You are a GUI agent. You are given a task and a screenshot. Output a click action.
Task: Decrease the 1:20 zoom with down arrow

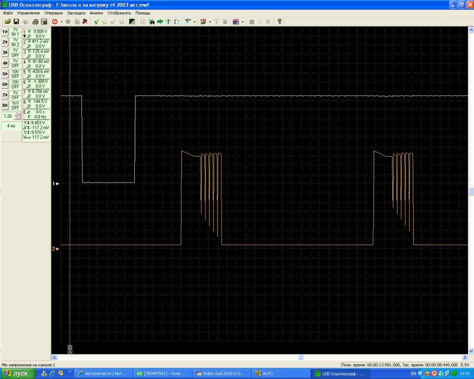click(x=19, y=118)
